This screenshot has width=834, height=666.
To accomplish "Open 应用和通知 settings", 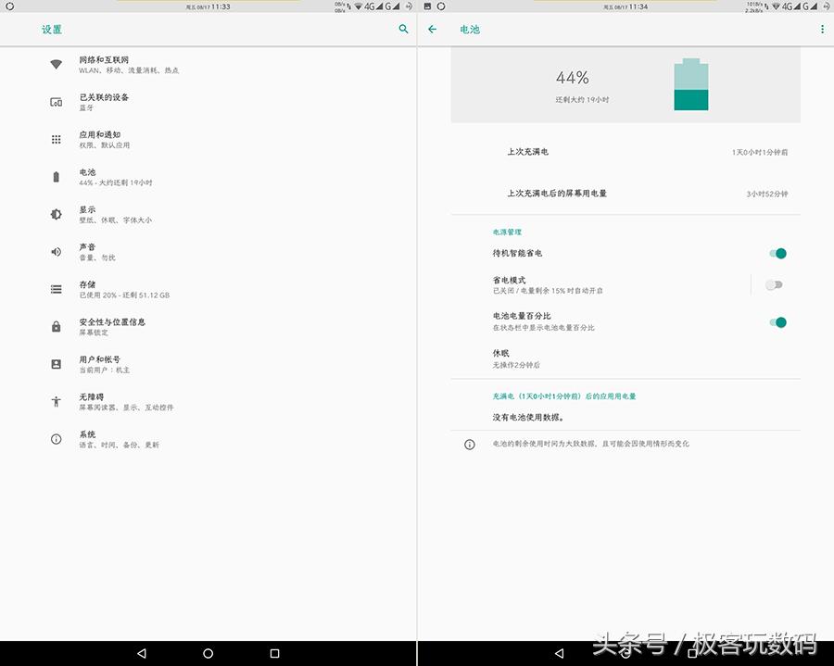I will click(x=208, y=139).
